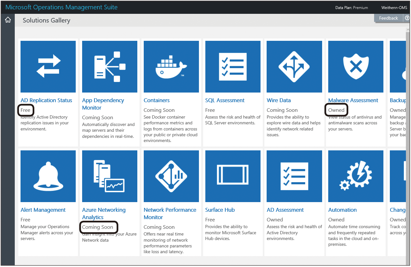The height and width of the screenshot is (267, 411).
Task: Click the SQL Assessment checklist tile icon
Action: tap(233, 67)
